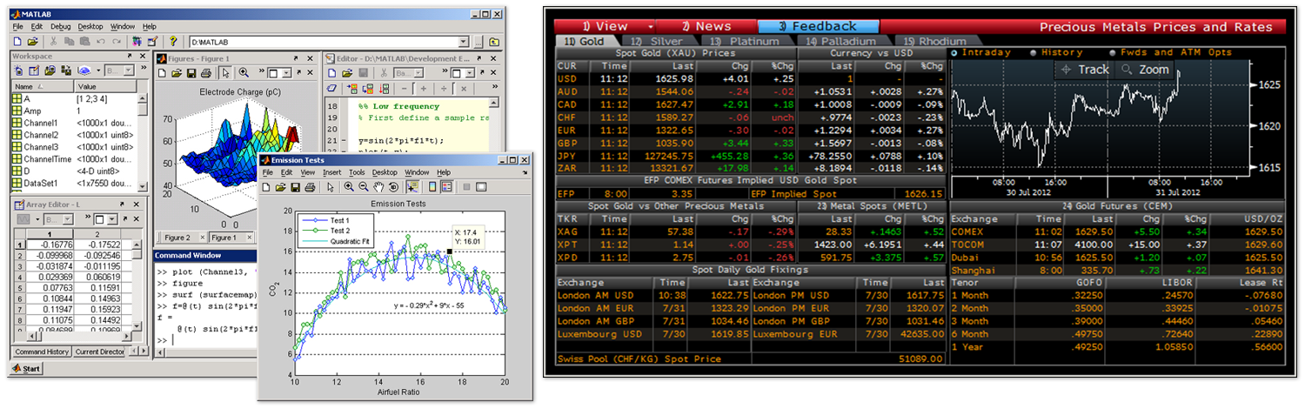Click Track crosshair button on gold chart
This screenshot has height=409, width=1305.
point(1084,70)
